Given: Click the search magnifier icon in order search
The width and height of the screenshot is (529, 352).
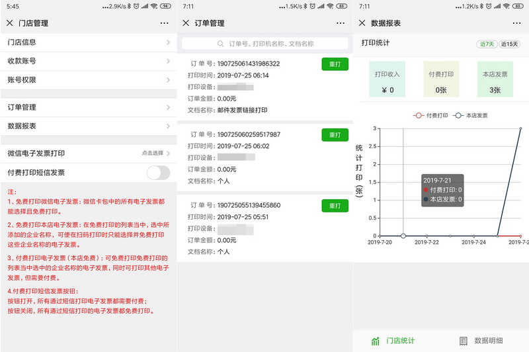Looking at the screenshot, I should coord(220,44).
